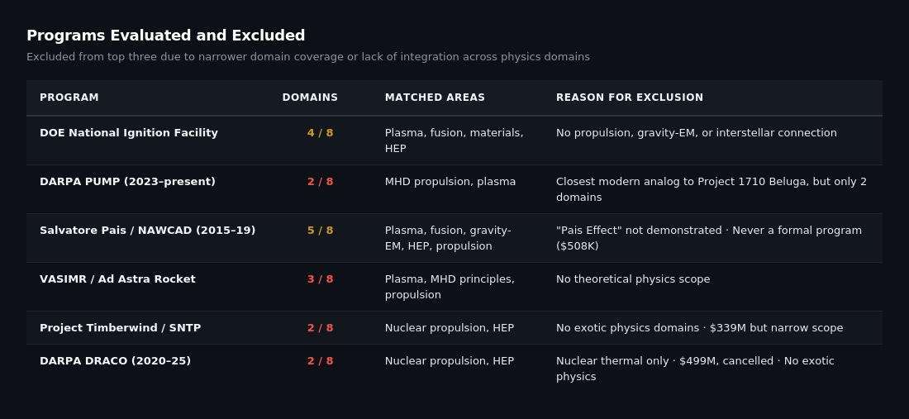The image size is (909, 419).
Task: Click the 5 / 8 domains score
Action: (320, 231)
